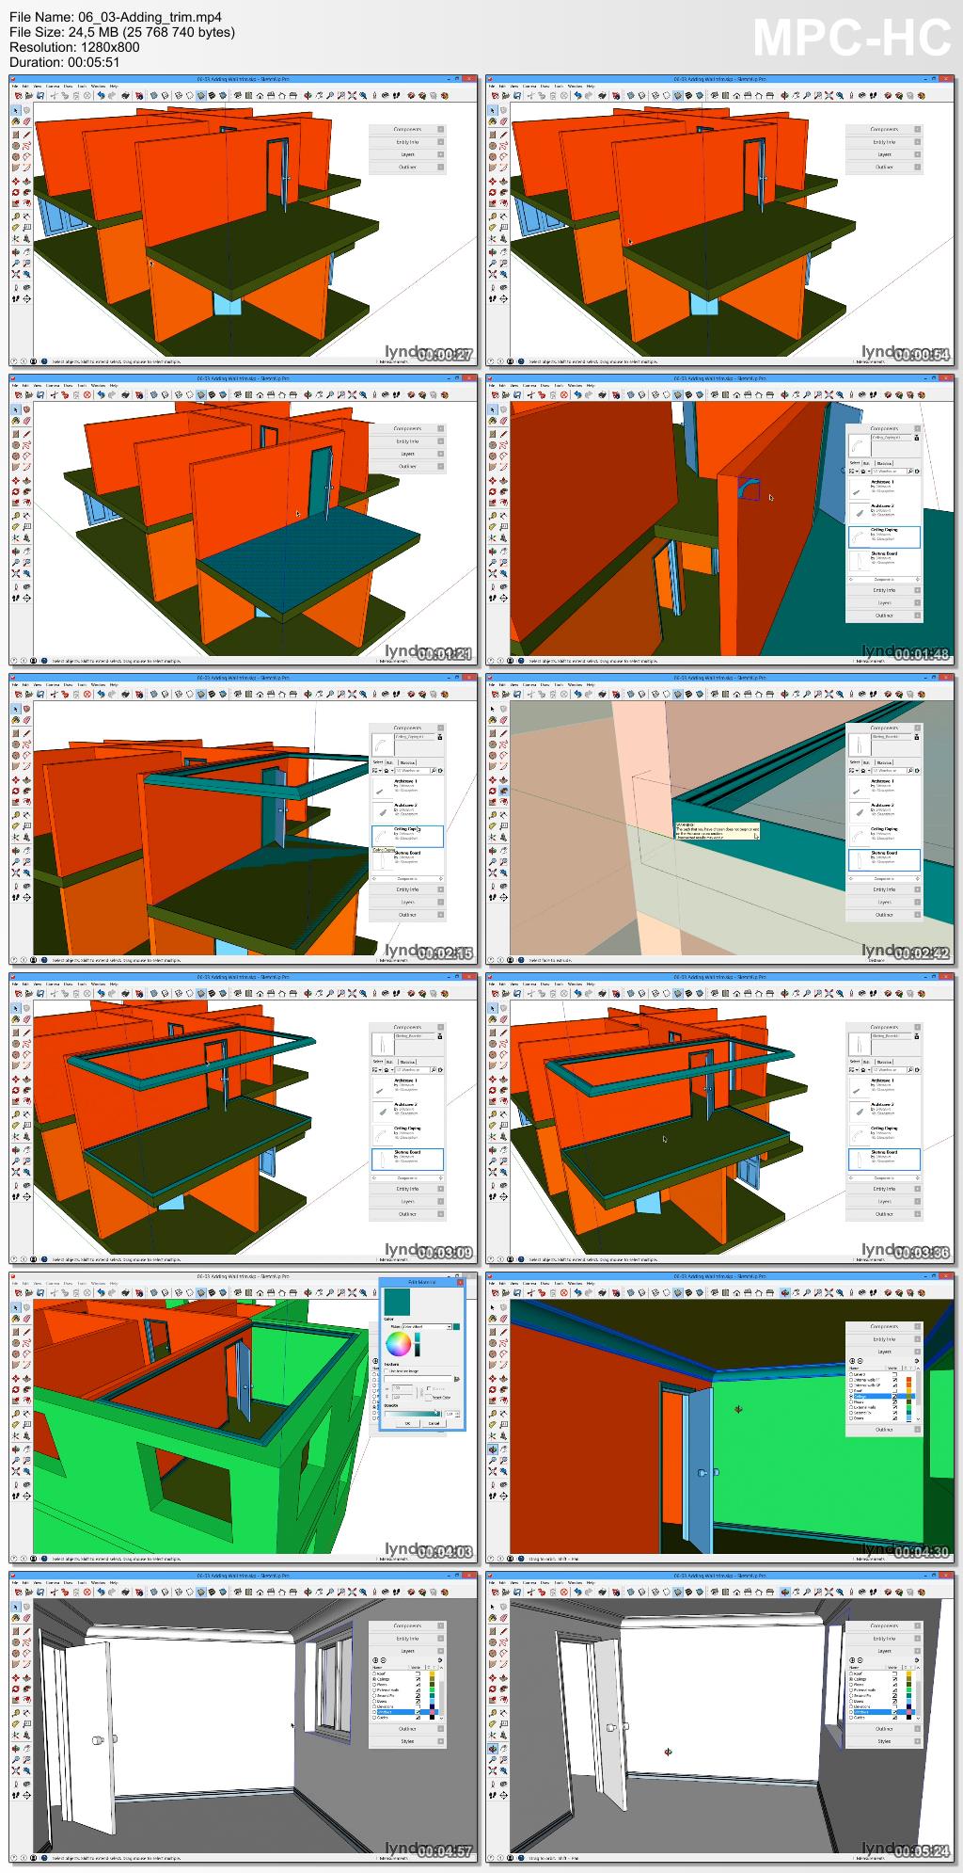Select Skirting Board component in 00:01:48 frame
The height and width of the screenshot is (1873, 963).
coord(884,561)
